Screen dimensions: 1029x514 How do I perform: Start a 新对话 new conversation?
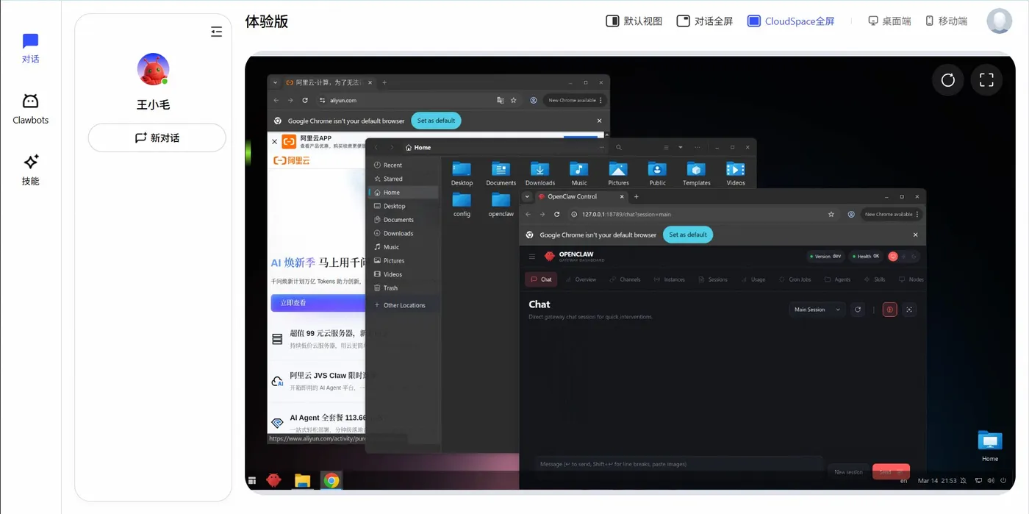[x=157, y=138]
